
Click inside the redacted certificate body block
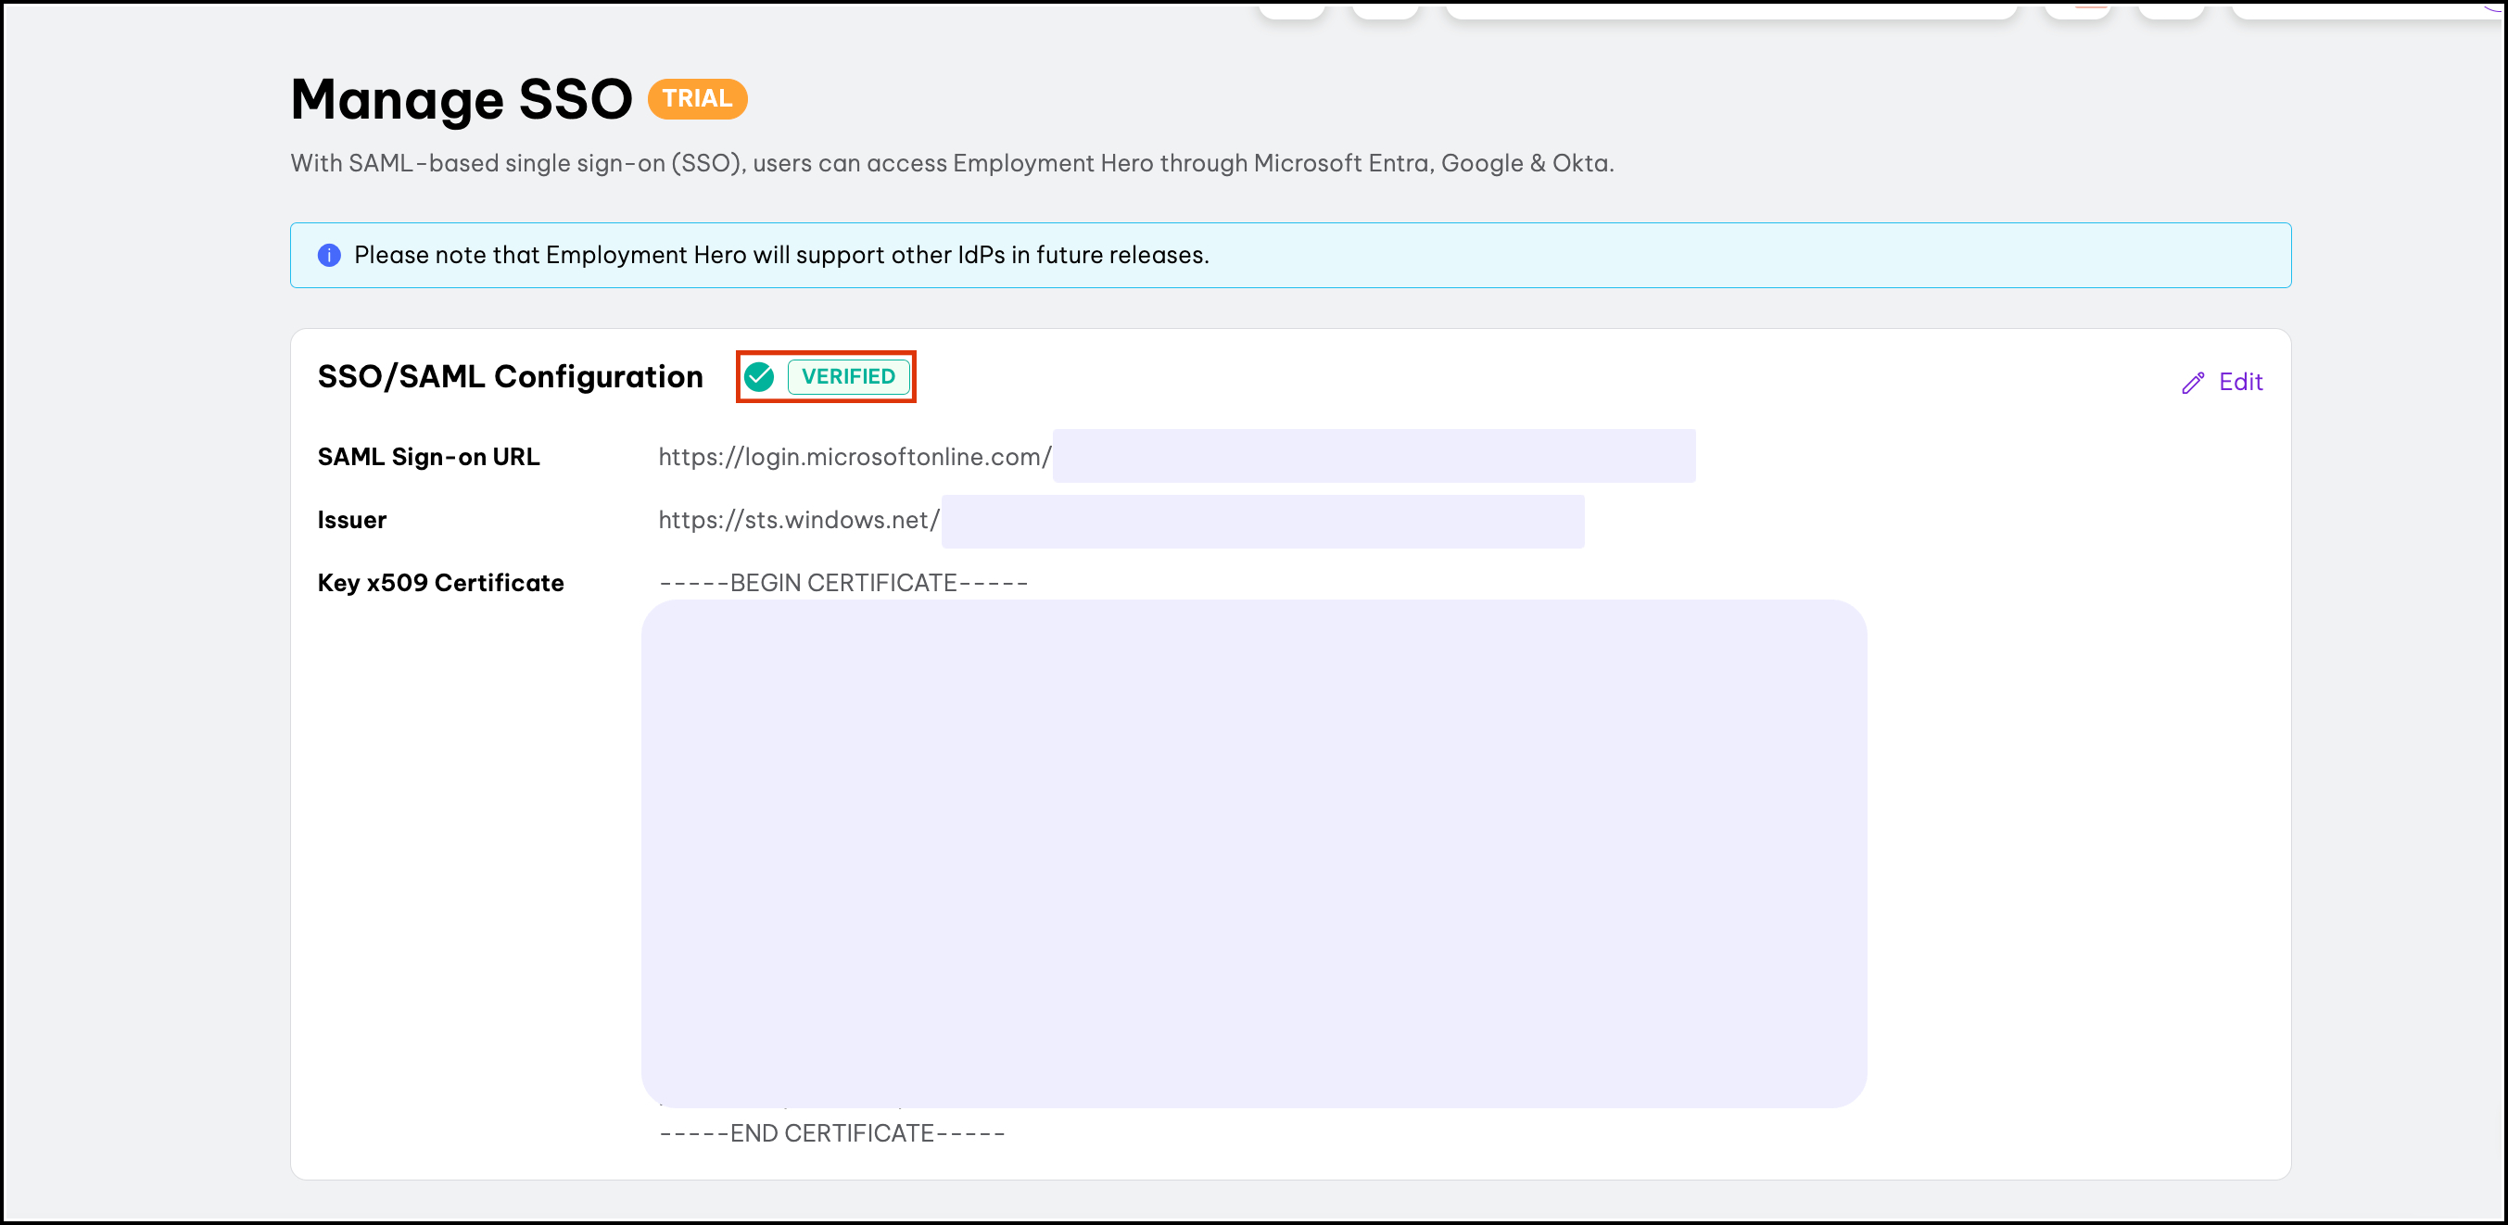[x=1253, y=853]
